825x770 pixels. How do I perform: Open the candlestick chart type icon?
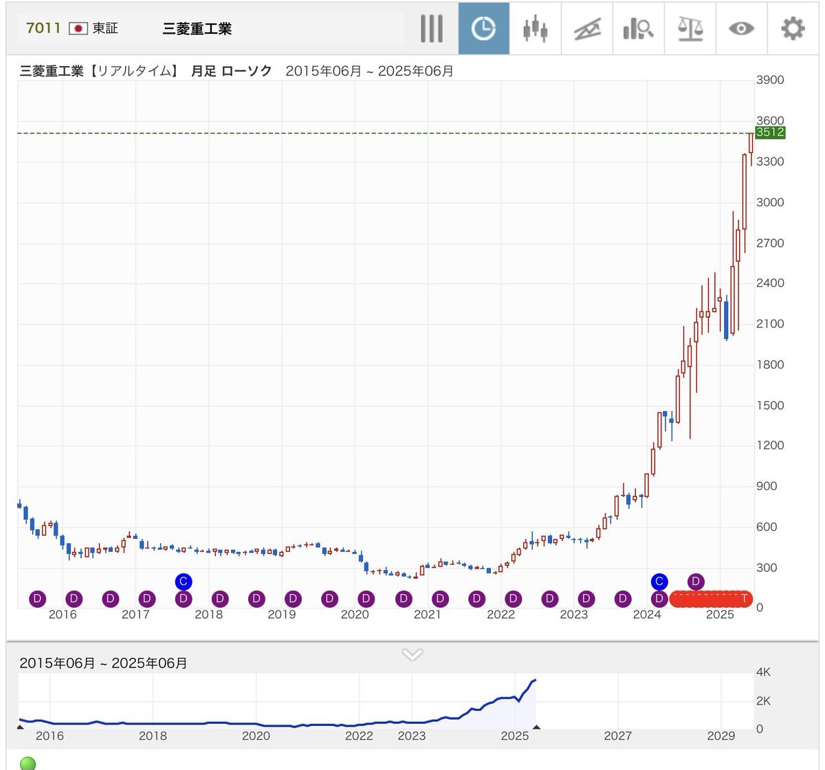tap(535, 29)
